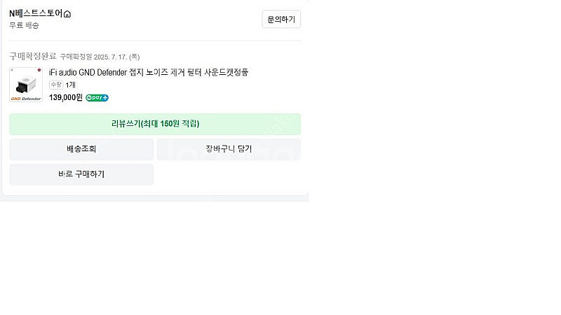Click the white device picture inside the thumbnail
The image size is (561, 315).
pyautogui.click(x=26, y=85)
